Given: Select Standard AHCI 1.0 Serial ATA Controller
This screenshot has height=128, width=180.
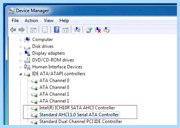Looking at the screenshot, I should pos(79,115).
